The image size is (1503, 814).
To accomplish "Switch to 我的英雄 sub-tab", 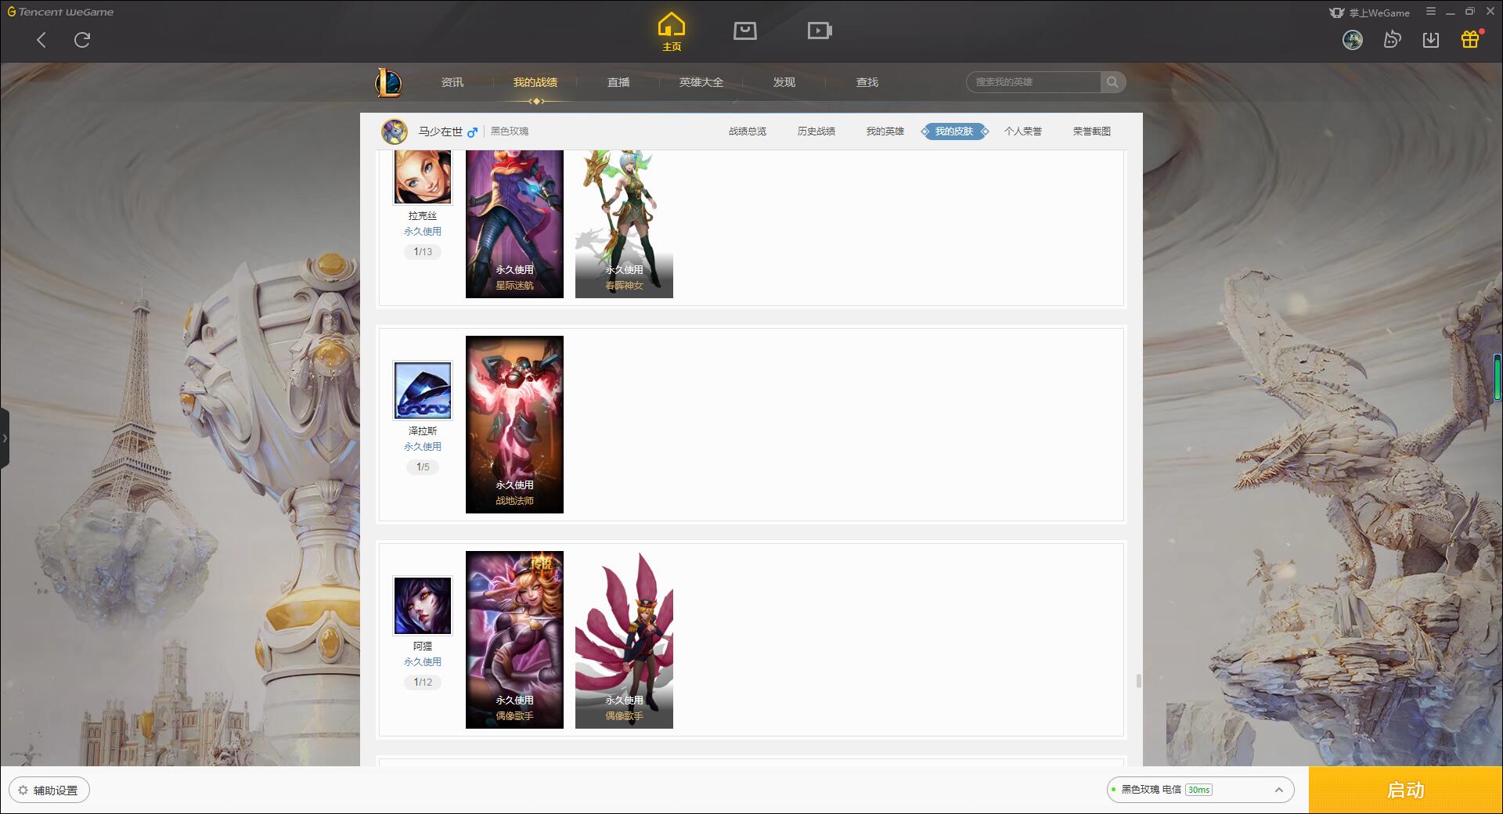I will click(x=885, y=131).
